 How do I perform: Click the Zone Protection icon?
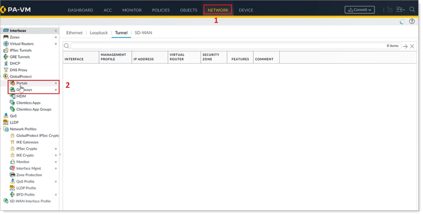[12, 175]
